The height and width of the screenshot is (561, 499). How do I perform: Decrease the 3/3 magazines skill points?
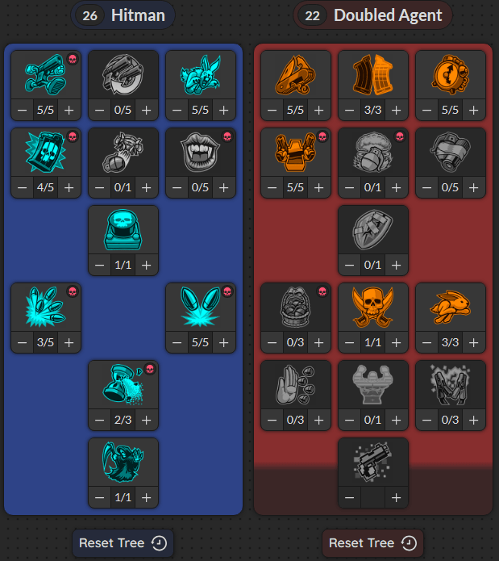click(349, 111)
